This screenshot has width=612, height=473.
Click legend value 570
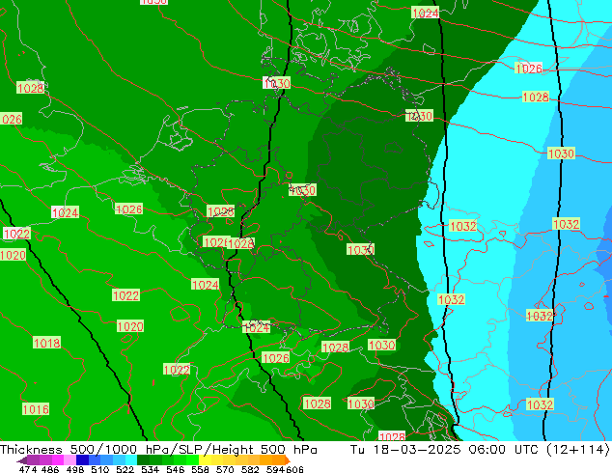(x=225, y=469)
